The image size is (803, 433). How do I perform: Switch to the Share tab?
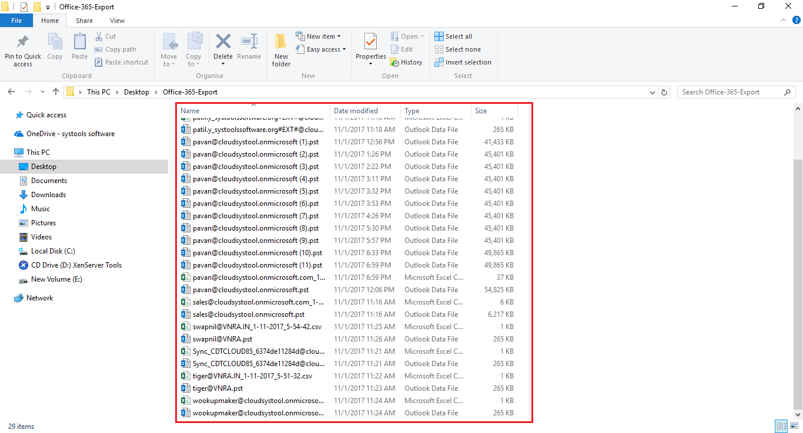click(x=84, y=21)
